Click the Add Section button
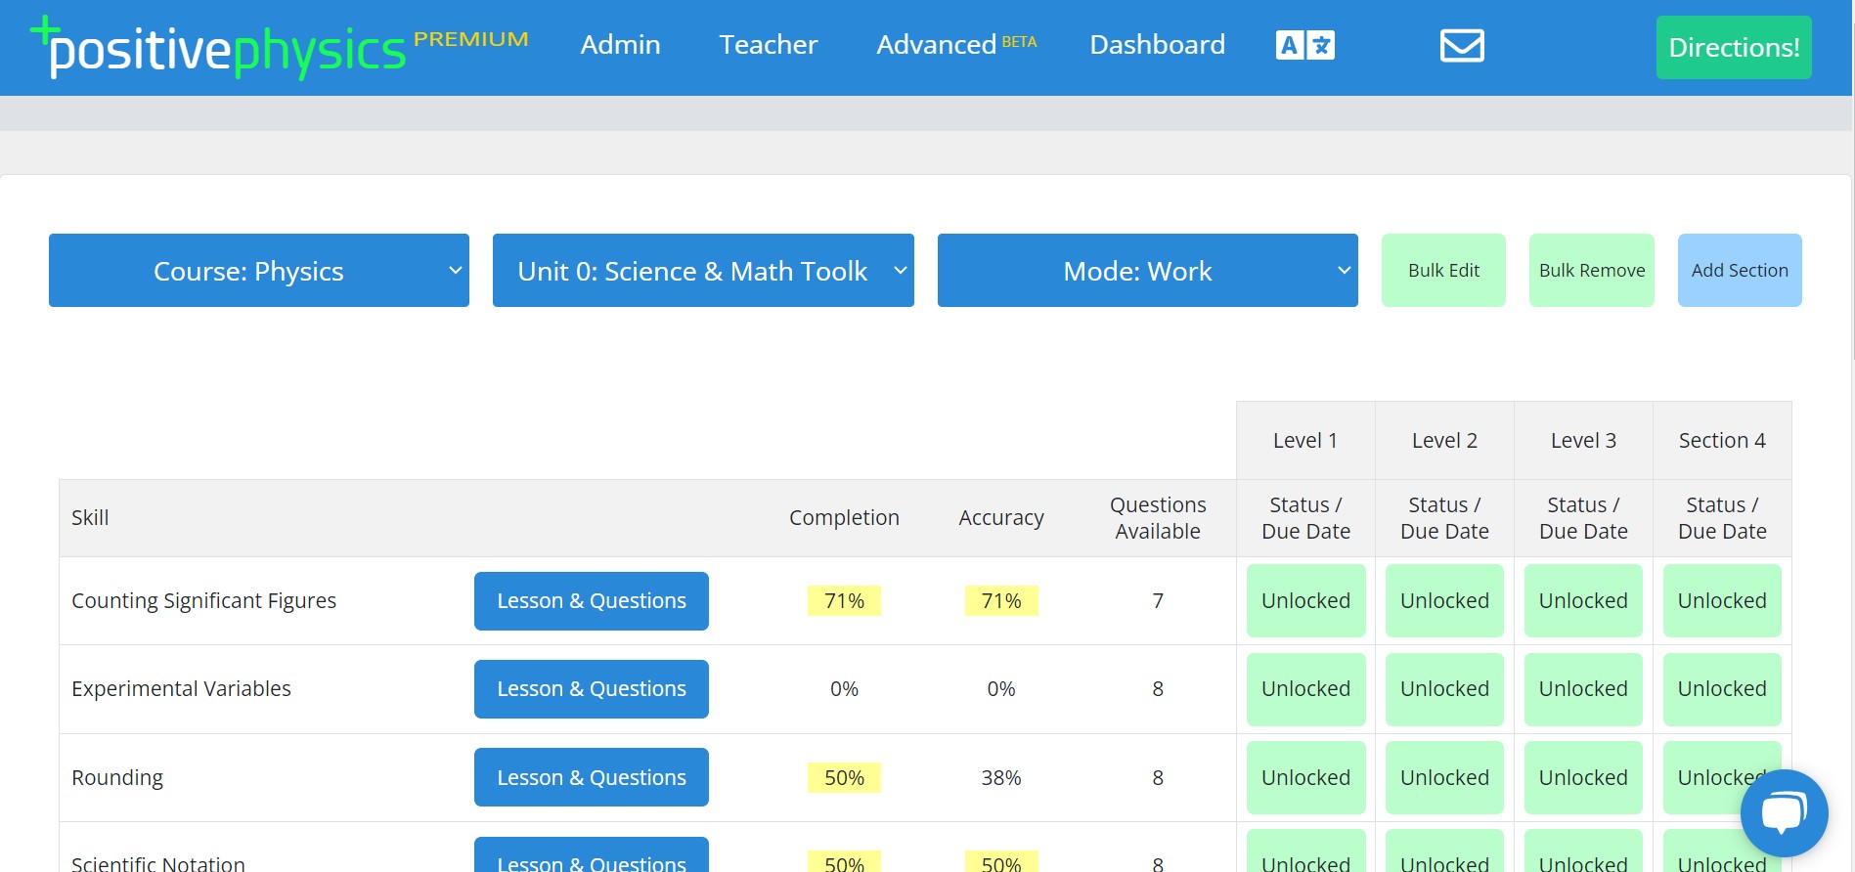 point(1739,271)
